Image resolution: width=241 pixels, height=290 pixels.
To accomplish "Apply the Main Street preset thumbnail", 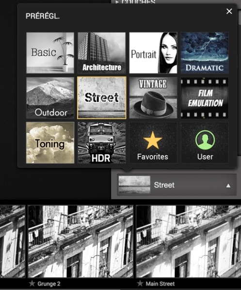I will (189, 241).
